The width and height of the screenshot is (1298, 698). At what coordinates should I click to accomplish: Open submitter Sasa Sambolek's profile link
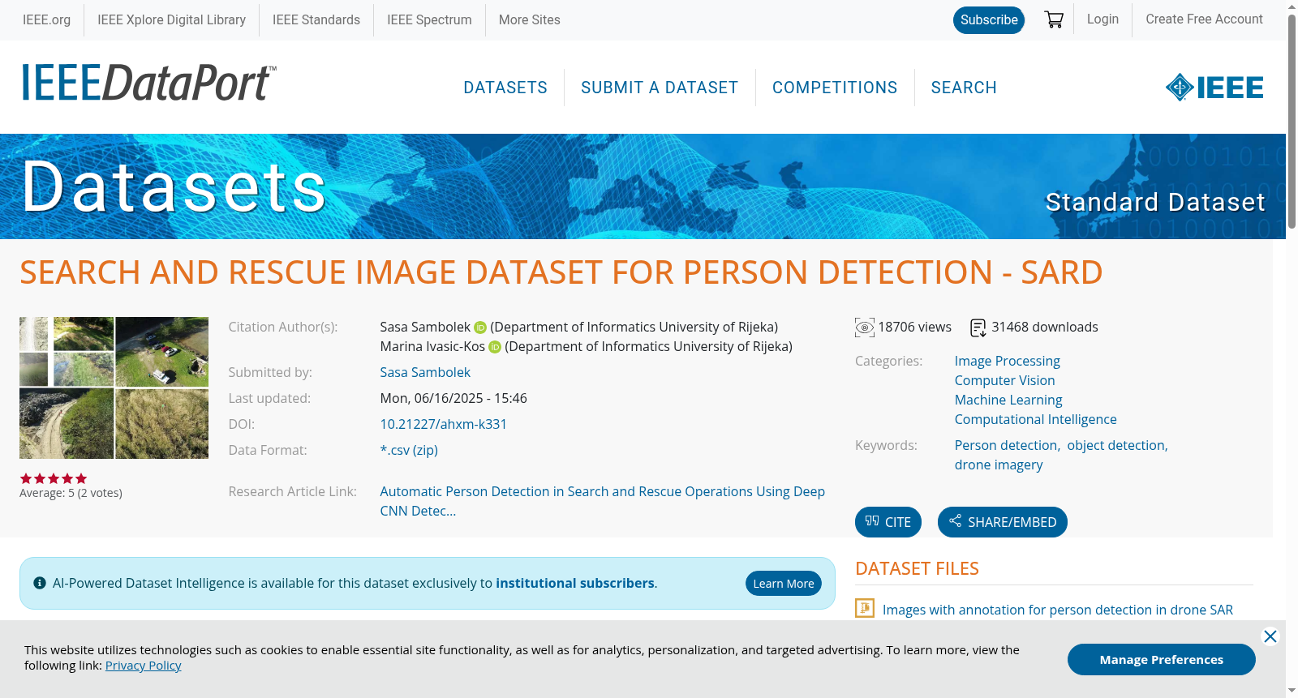(425, 372)
